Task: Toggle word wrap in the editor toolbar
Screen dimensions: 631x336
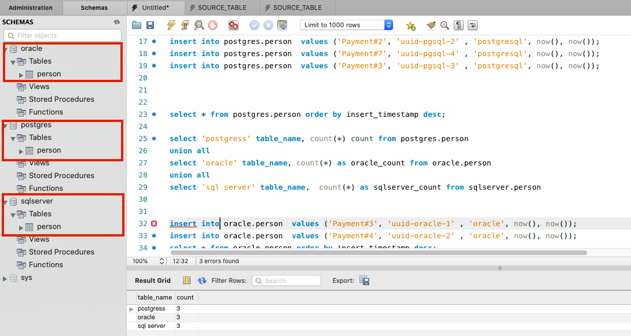Action: point(472,25)
